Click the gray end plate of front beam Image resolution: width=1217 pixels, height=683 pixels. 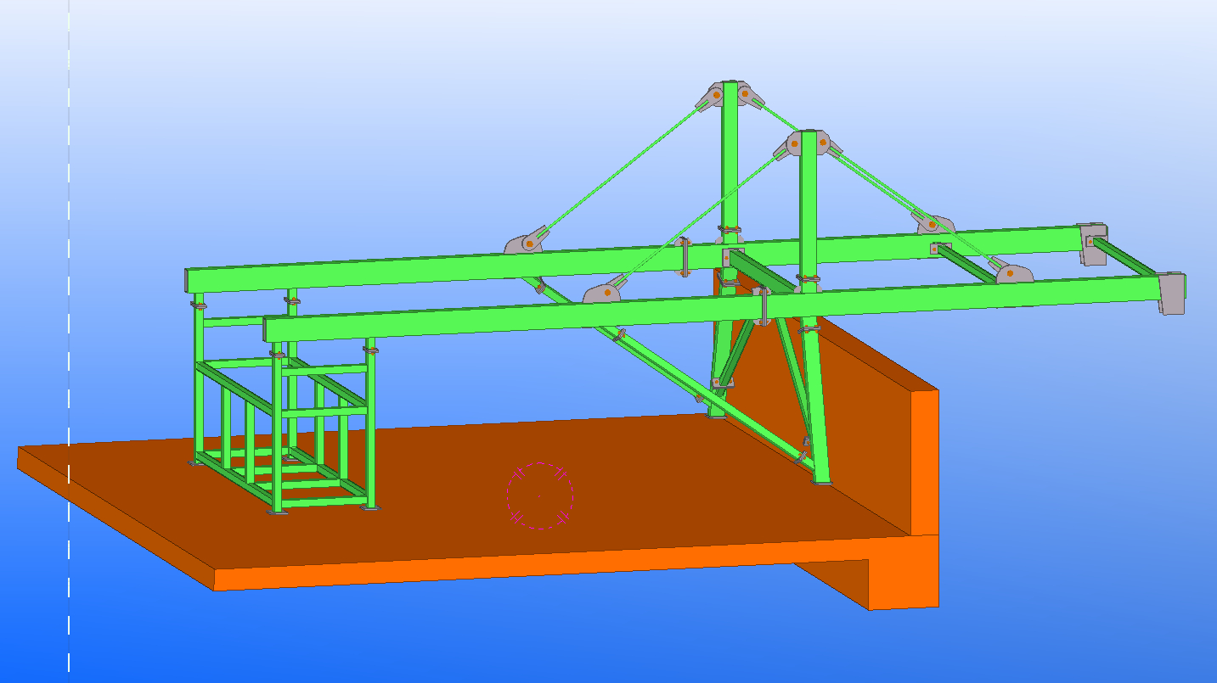tap(1172, 293)
